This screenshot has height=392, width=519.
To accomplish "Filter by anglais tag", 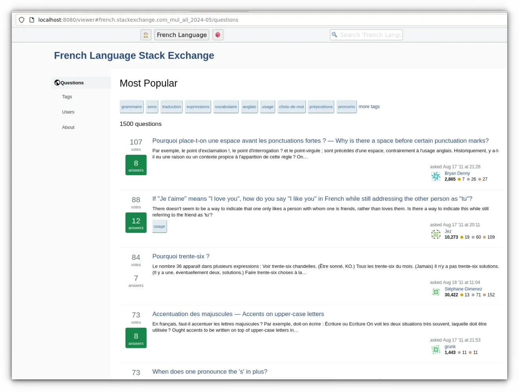I will pos(249,107).
